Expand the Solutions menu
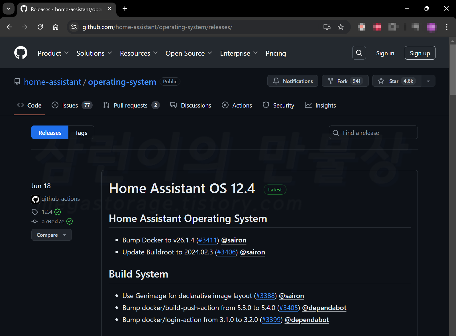The width and height of the screenshot is (456, 336). [94, 53]
